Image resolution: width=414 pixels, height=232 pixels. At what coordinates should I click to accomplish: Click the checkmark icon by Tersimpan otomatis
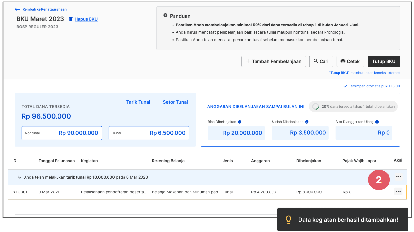[x=345, y=86]
